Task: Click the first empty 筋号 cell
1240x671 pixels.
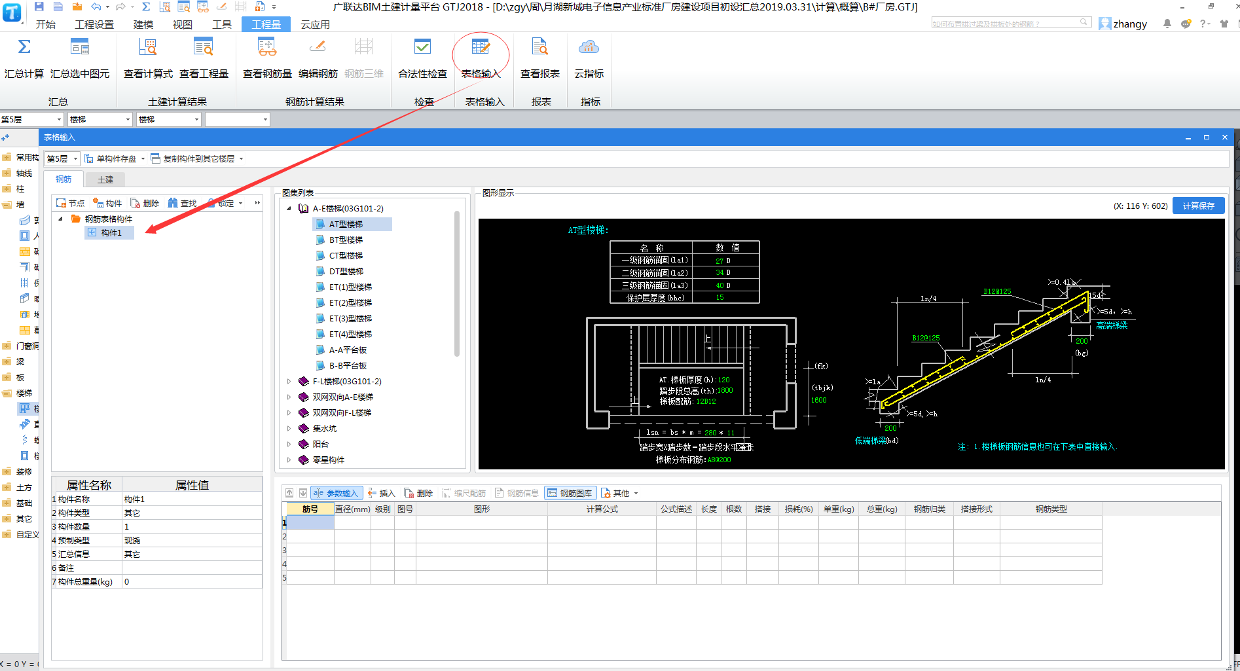Action: (310, 522)
